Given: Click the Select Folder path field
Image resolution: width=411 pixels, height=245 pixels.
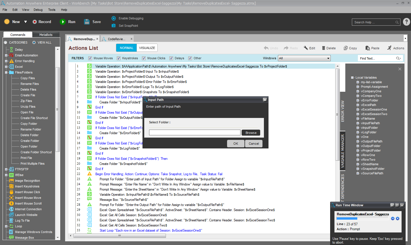Looking at the screenshot, I should click(195, 133).
